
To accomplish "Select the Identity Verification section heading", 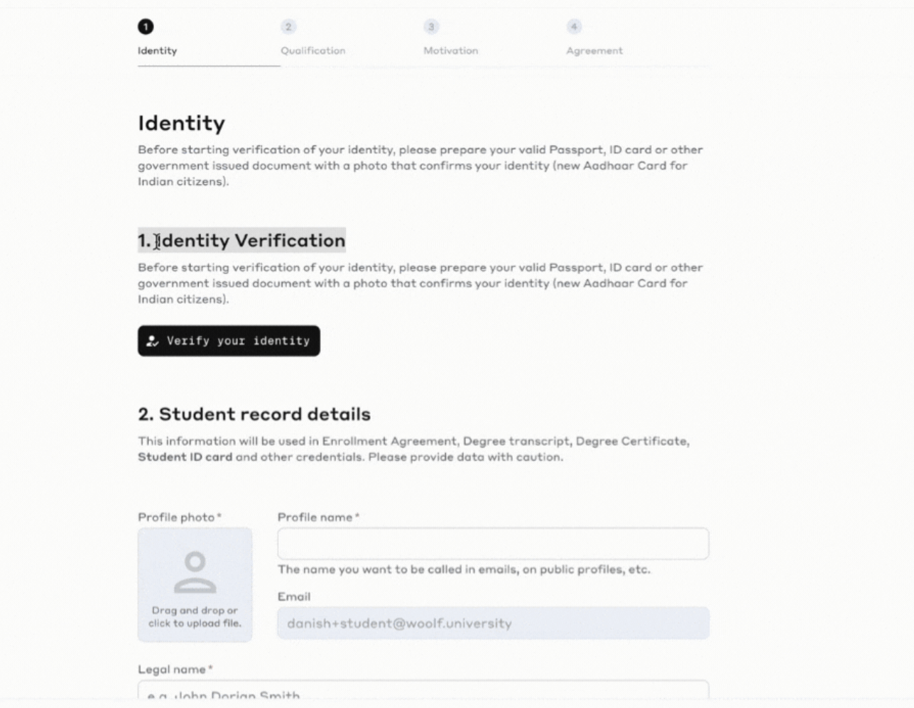I will tap(240, 240).
